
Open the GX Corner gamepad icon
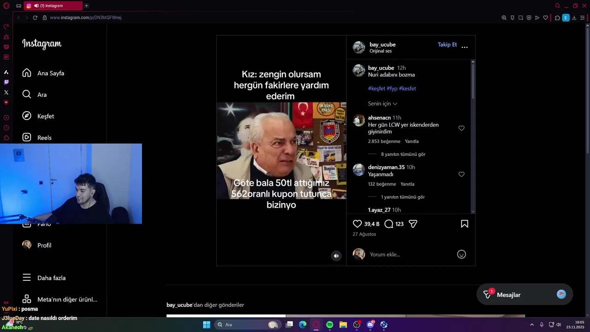(18, 6)
